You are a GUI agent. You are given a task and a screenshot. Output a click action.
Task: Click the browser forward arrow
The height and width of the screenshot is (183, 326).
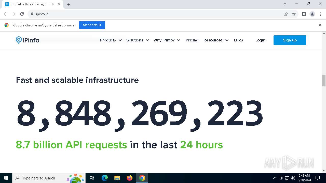14,14
